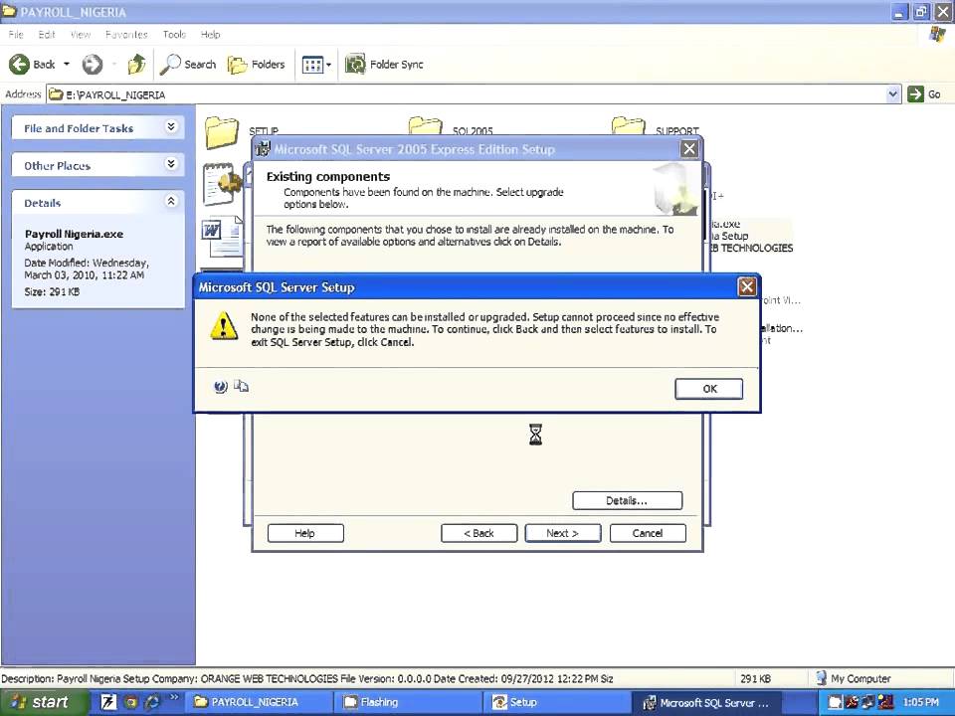Select the SUPPORT folder
Image resolution: width=955 pixels, height=716 pixels.
click(655, 128)
